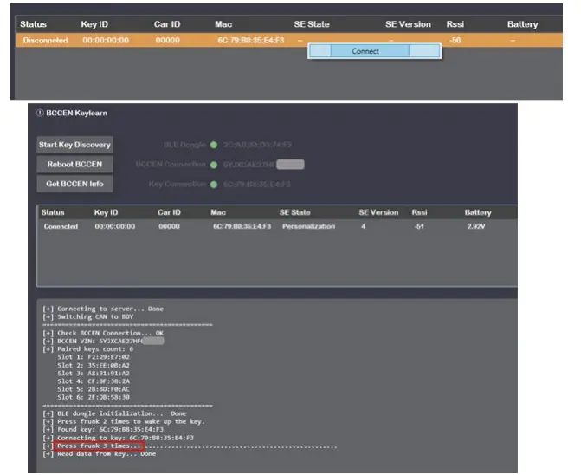Click log entry 'Slot 5: 28:BD:F0:AC'
The width and height of the screenshot is (581, 475).
94,389
